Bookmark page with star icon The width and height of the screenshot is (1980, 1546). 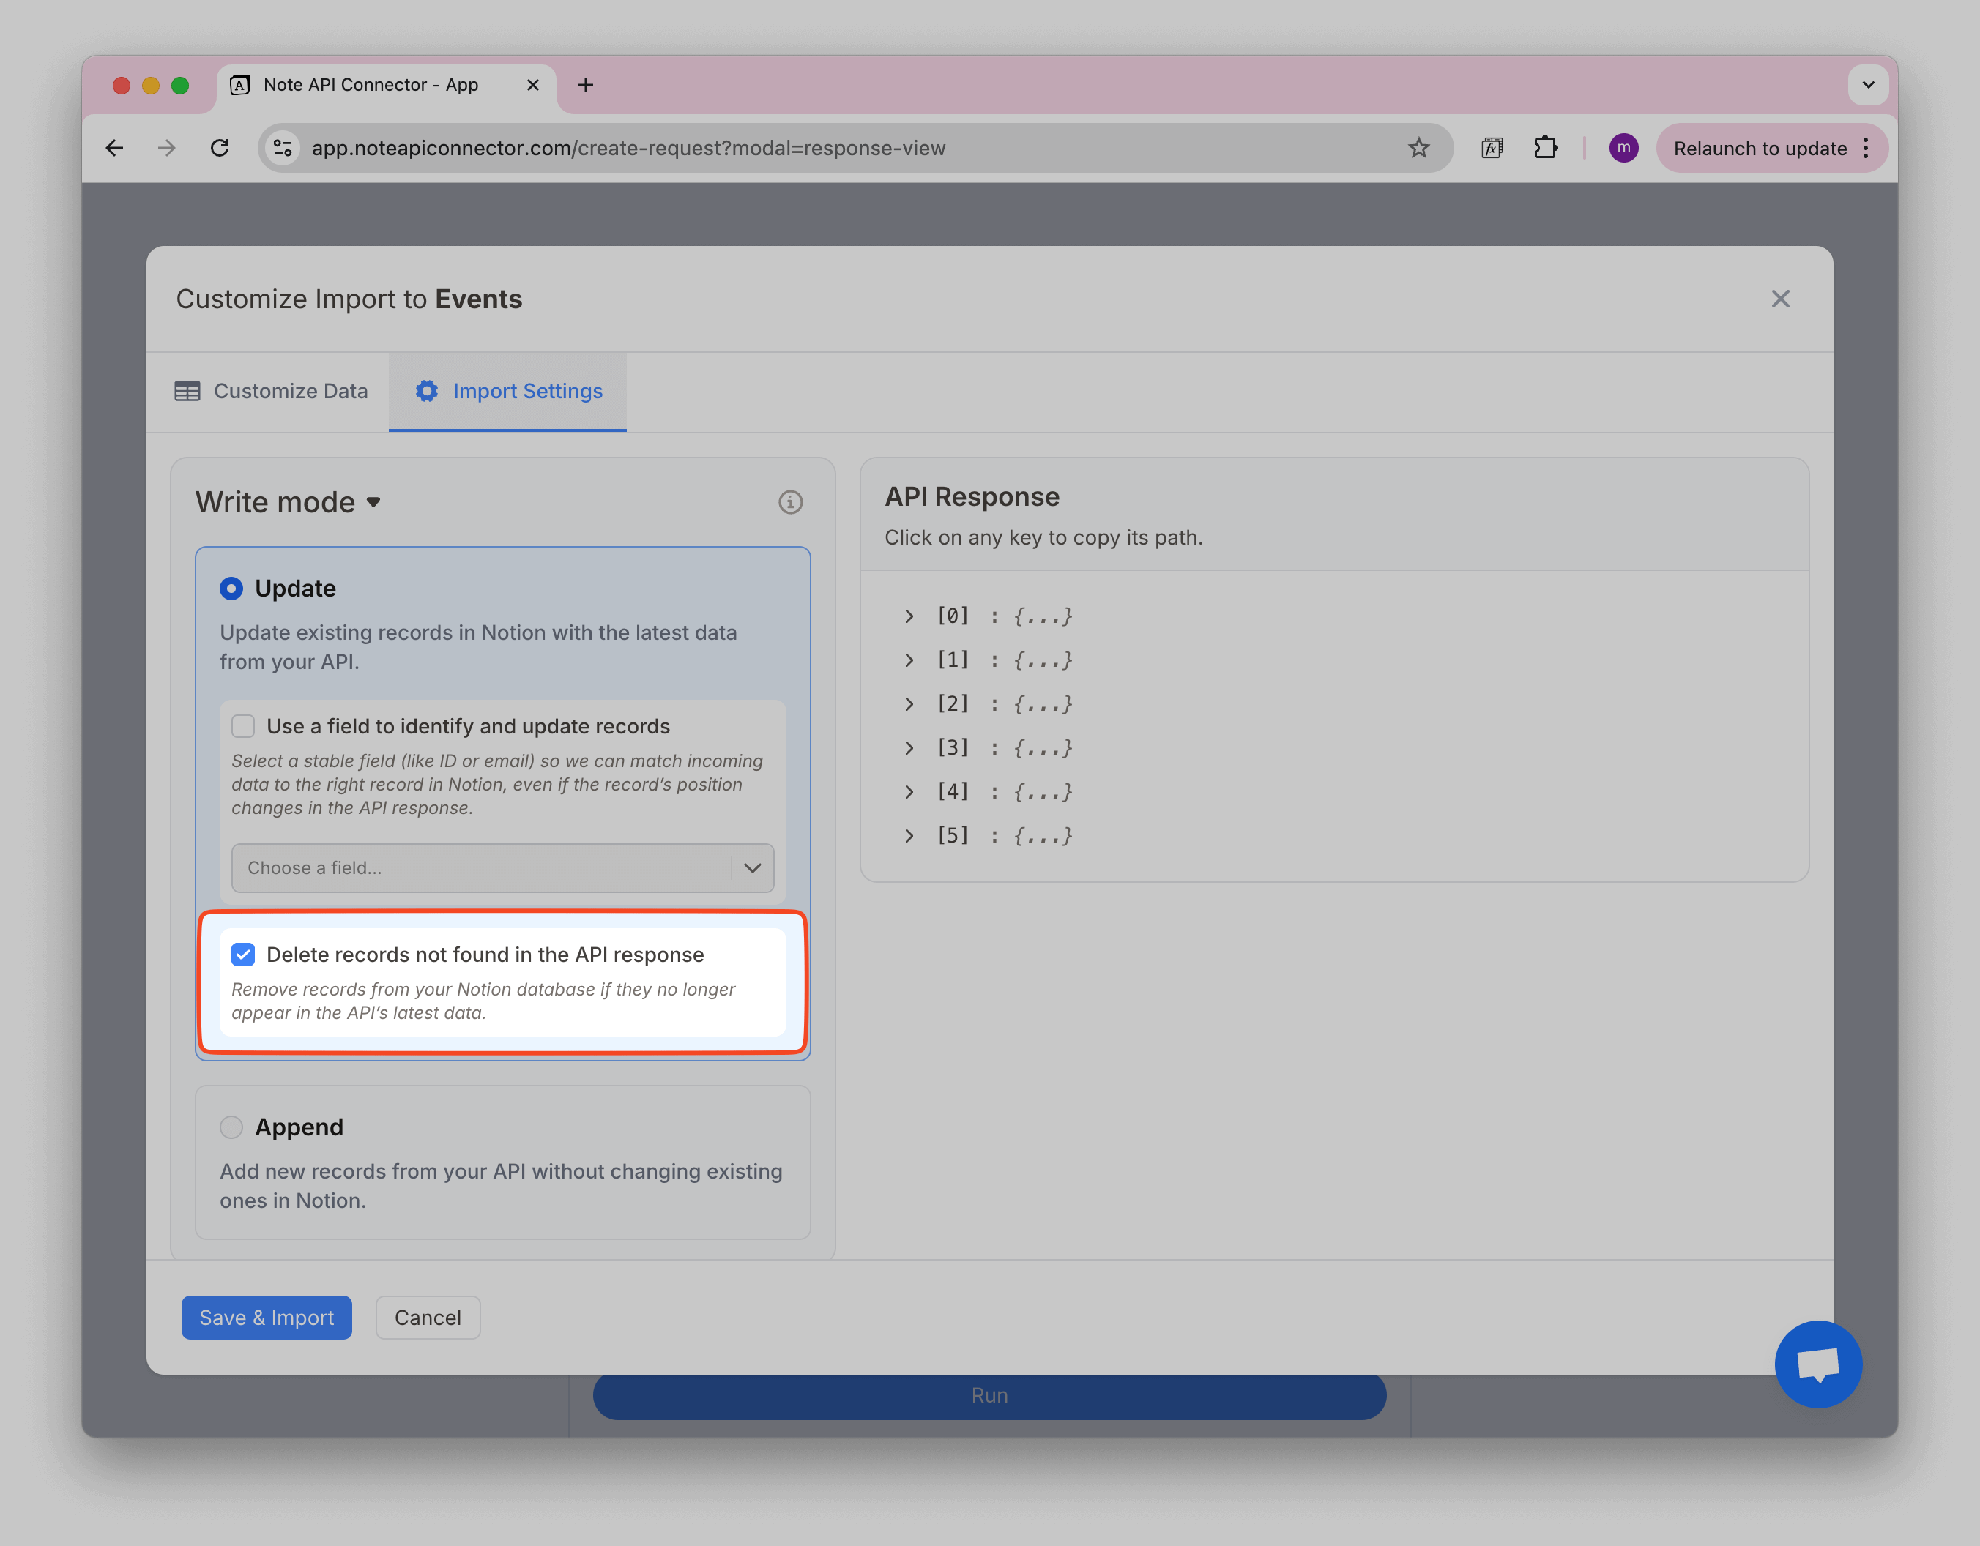point(1418,148)
